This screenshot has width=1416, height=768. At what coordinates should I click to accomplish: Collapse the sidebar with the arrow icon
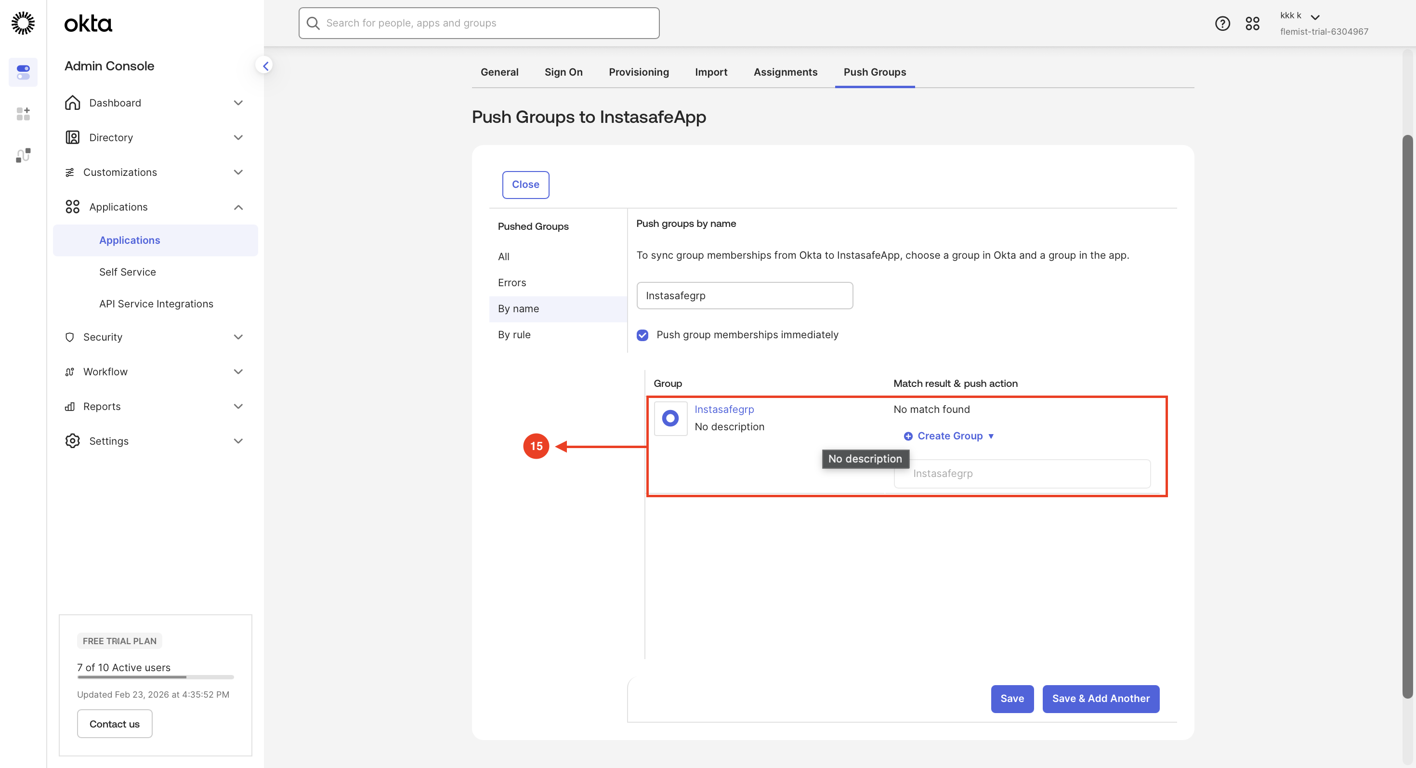pos(265,66)
